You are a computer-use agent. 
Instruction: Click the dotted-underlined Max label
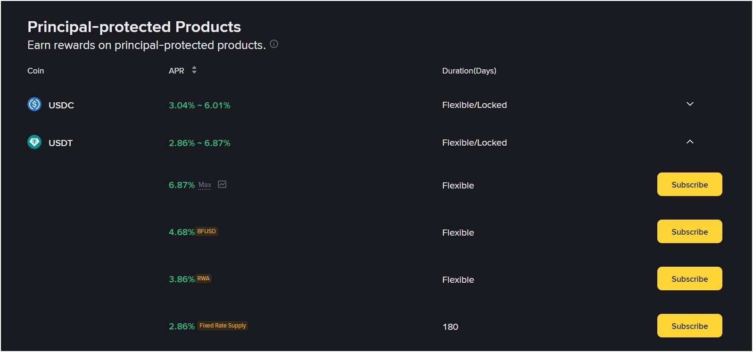point(205,185)
